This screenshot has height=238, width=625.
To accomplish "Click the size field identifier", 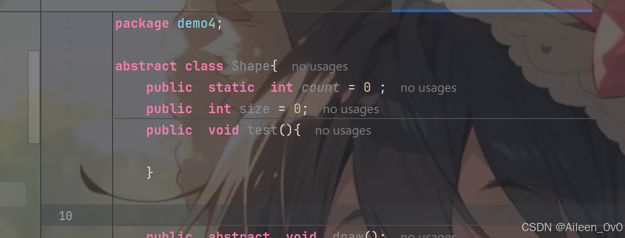I will coord(254,109).
